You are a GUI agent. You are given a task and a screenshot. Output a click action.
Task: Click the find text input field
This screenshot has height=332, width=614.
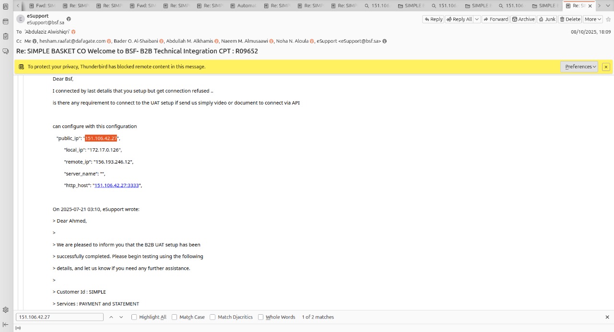click(59, 317)
